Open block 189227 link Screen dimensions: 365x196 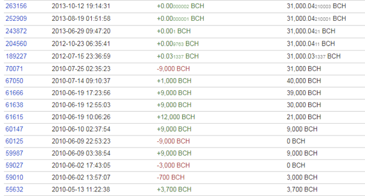tap(16, 56)
